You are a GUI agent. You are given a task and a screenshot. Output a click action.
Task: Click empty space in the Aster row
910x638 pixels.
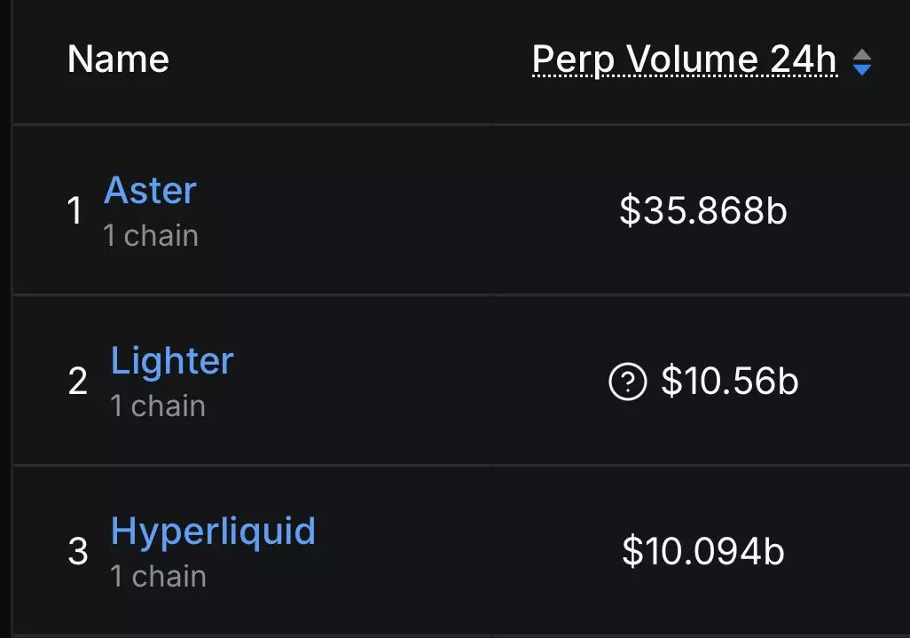(x=406, y=210)
